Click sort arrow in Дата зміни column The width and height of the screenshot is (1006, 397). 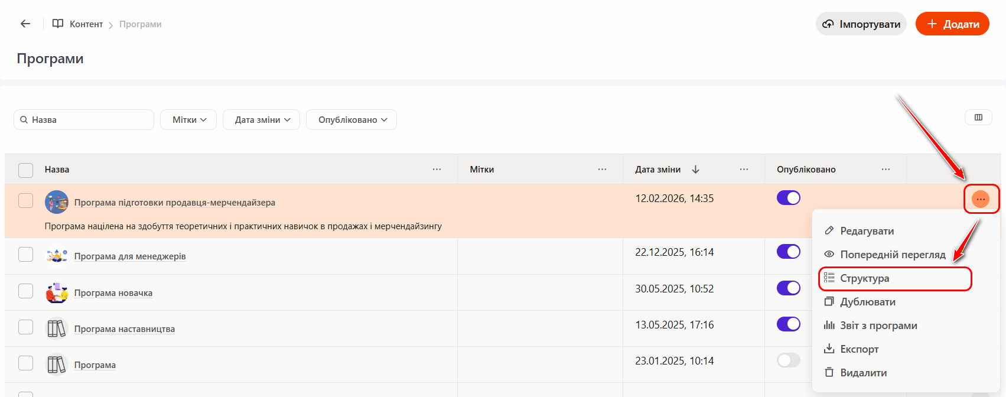click(695, 170)
